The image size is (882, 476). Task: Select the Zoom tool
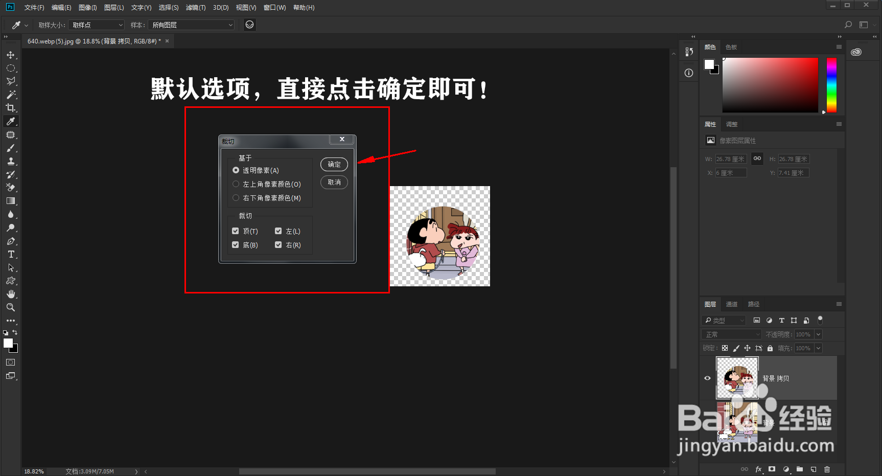pos(11,307)
